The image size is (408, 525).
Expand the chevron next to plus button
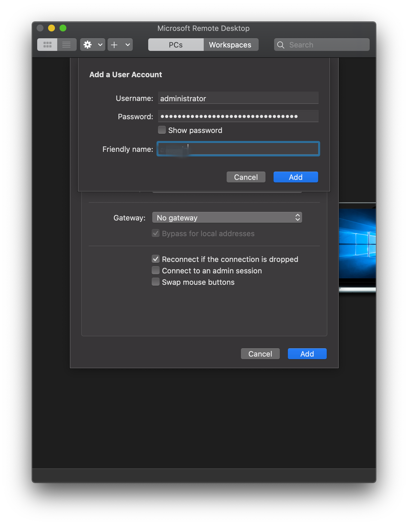(x=128, y=45)
